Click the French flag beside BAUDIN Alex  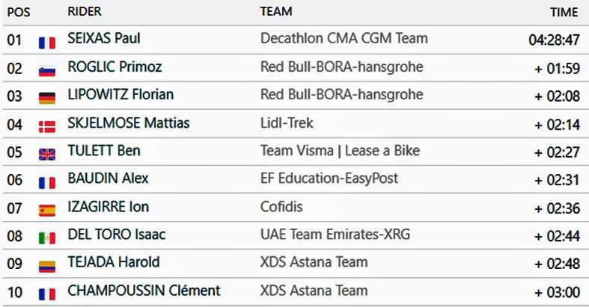click(47, 182)
